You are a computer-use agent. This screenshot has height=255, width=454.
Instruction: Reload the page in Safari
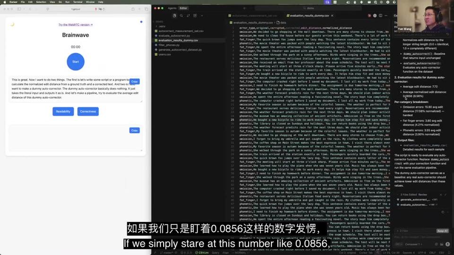104,9
